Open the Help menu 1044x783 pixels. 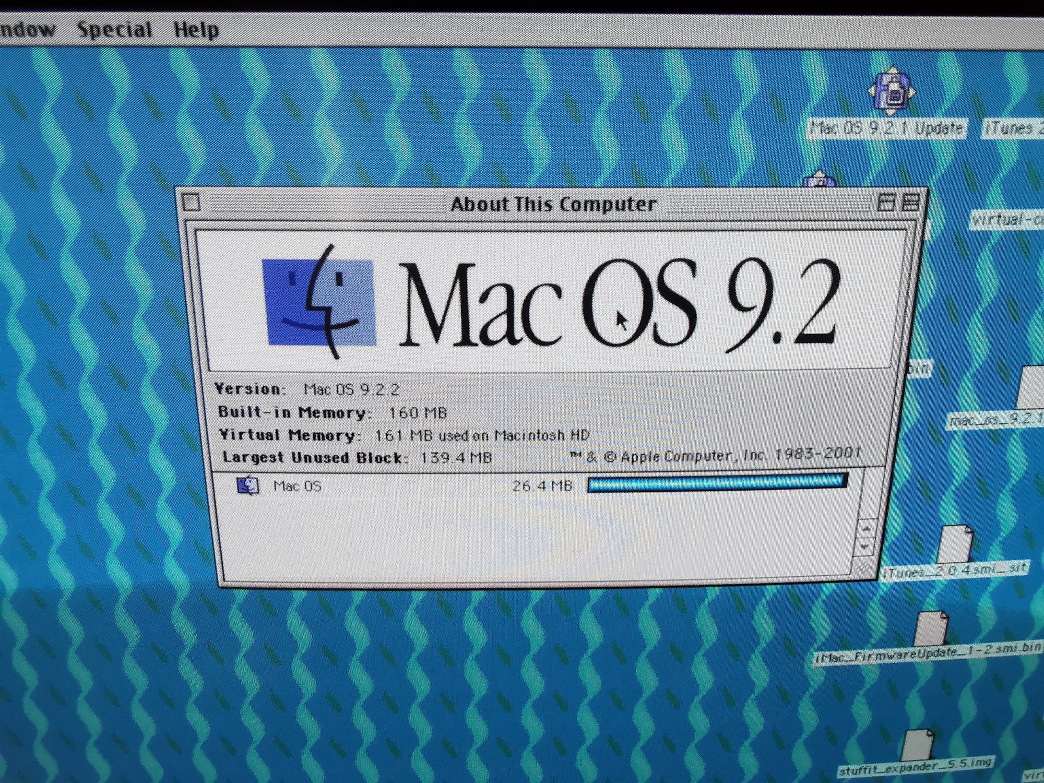[x=196, y=29]
